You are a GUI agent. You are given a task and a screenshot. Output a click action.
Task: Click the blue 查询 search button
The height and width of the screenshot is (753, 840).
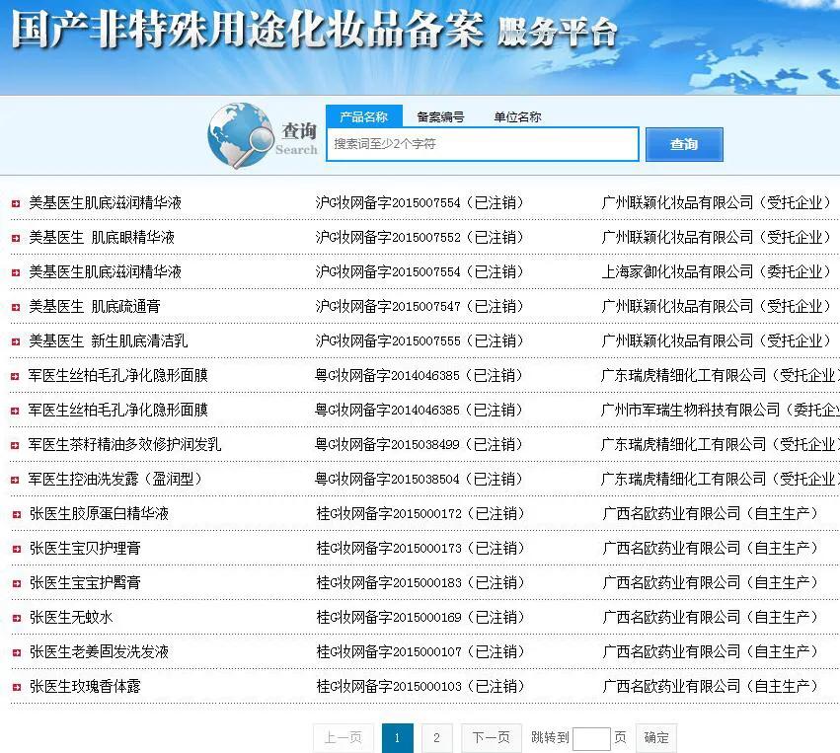684,144
